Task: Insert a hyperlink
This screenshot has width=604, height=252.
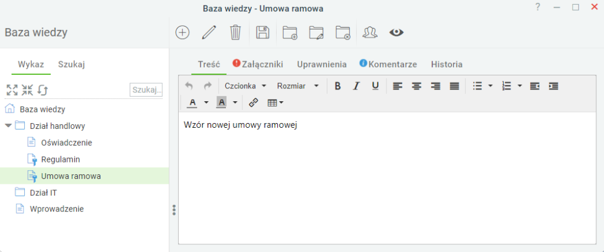Action: point(253,102)
